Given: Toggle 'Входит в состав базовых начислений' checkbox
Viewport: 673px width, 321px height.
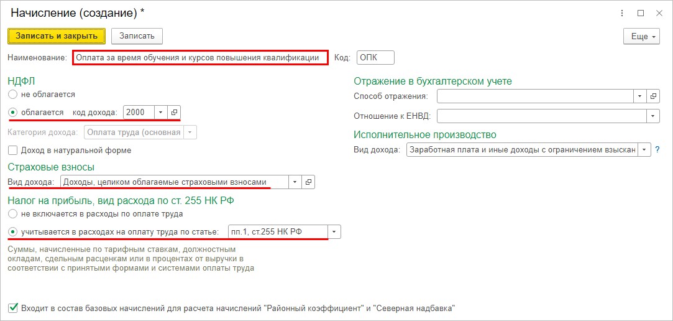Looking at the screenshot, I should 13,308.
